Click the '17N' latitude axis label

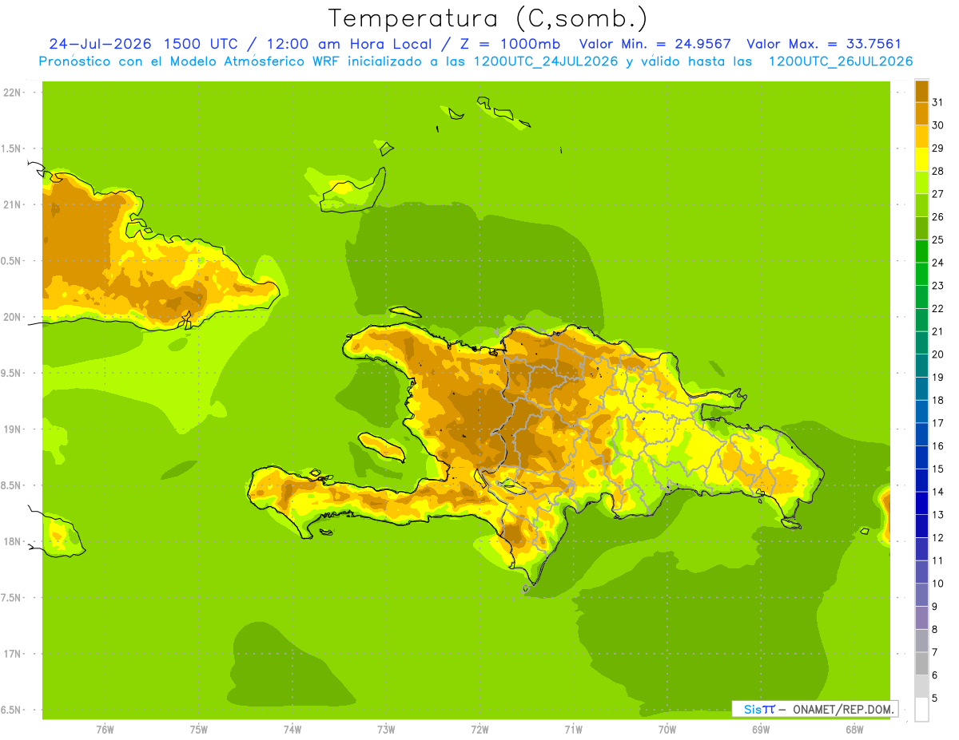(12, 654)
